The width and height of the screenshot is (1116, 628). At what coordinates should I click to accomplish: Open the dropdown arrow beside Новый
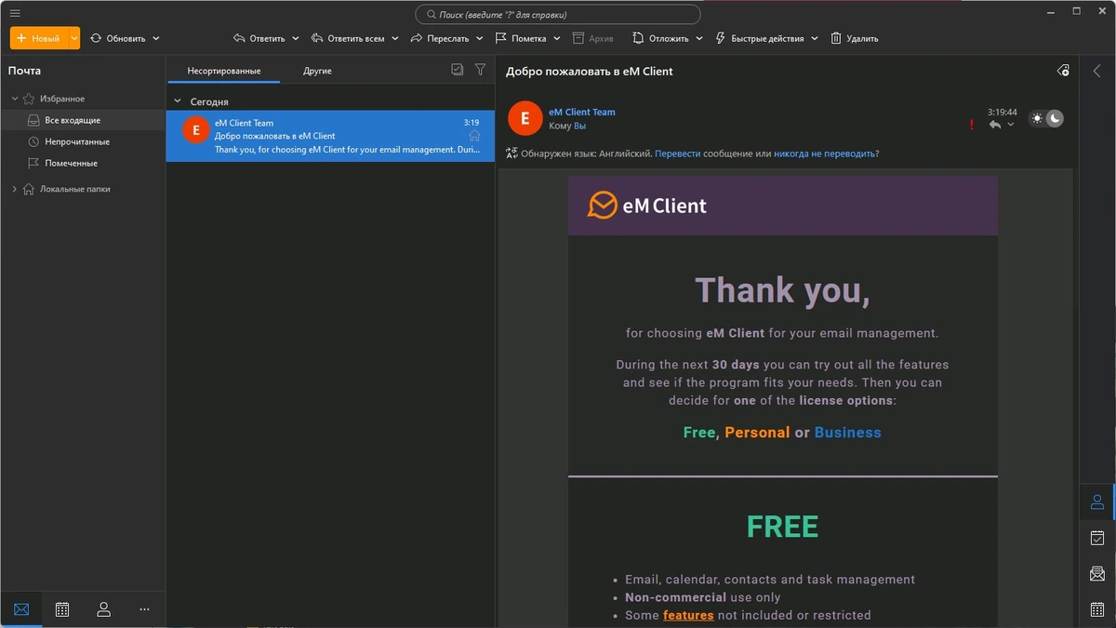click(x=74, y=38)
